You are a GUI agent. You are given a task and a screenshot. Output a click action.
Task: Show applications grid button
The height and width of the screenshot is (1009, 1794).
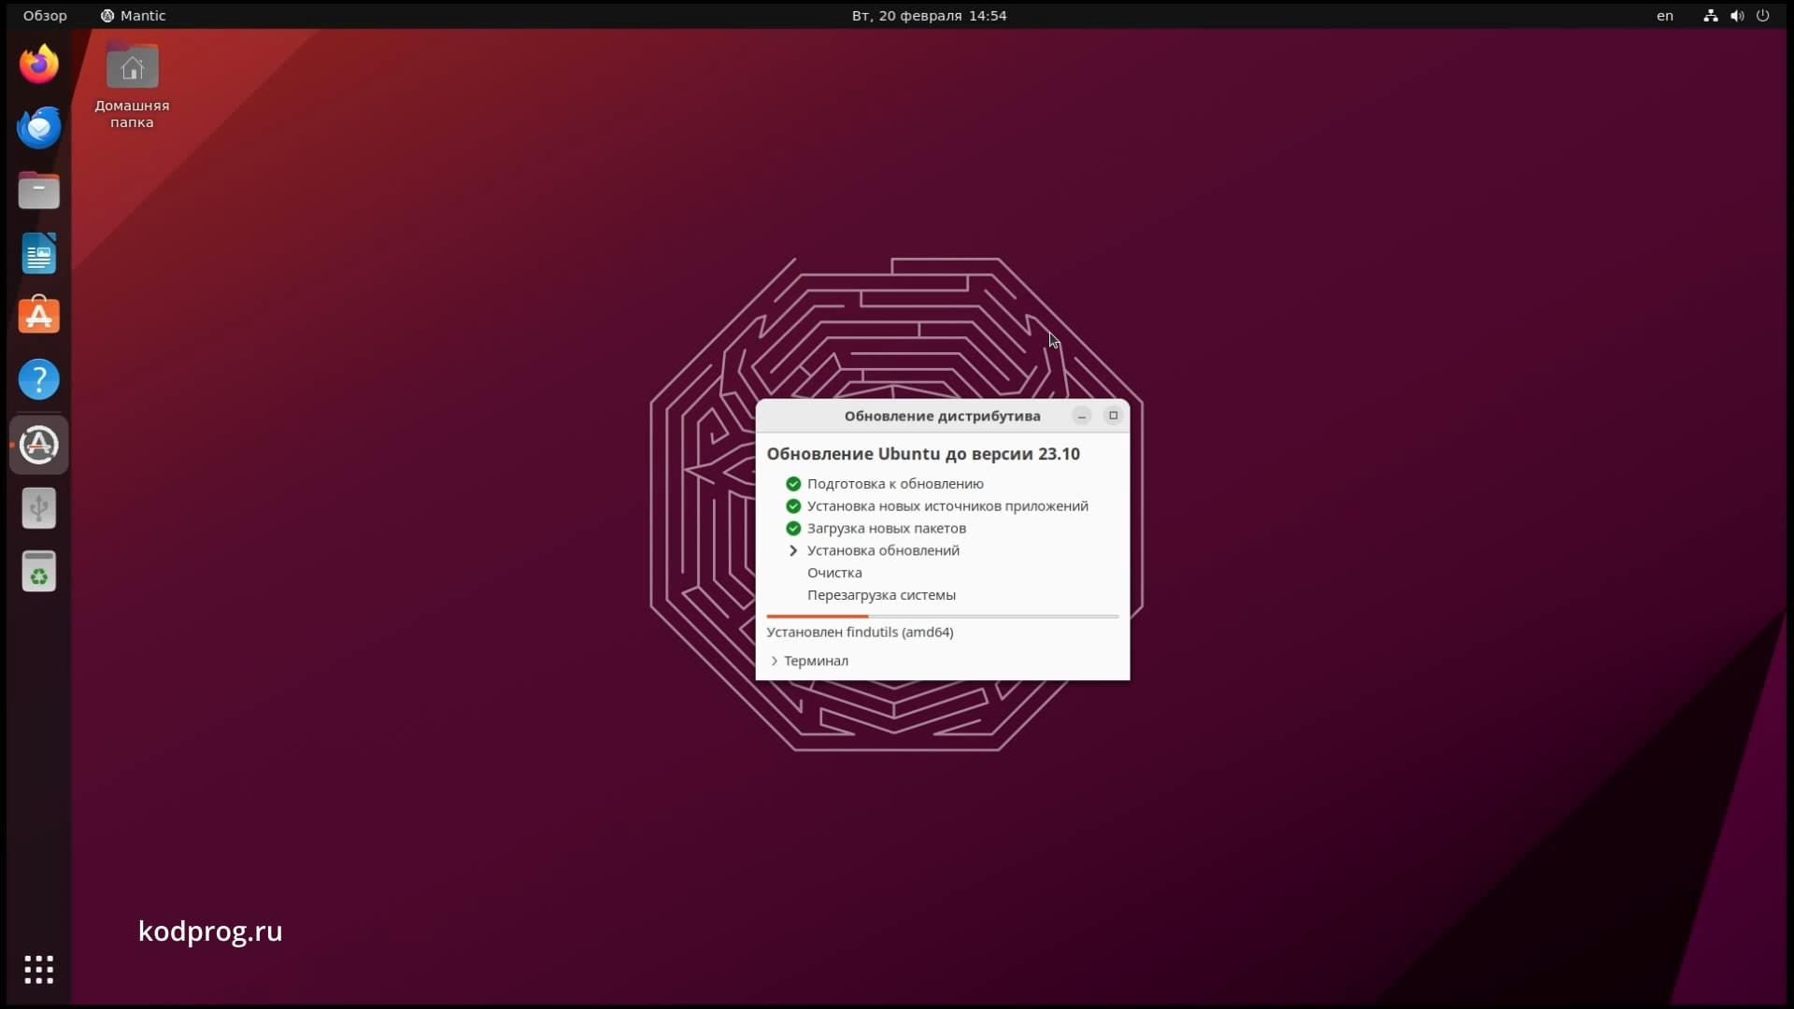pyautogui.click(x=39, y=970)
